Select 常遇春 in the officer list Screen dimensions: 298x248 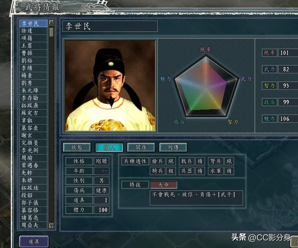coord(33,165)
